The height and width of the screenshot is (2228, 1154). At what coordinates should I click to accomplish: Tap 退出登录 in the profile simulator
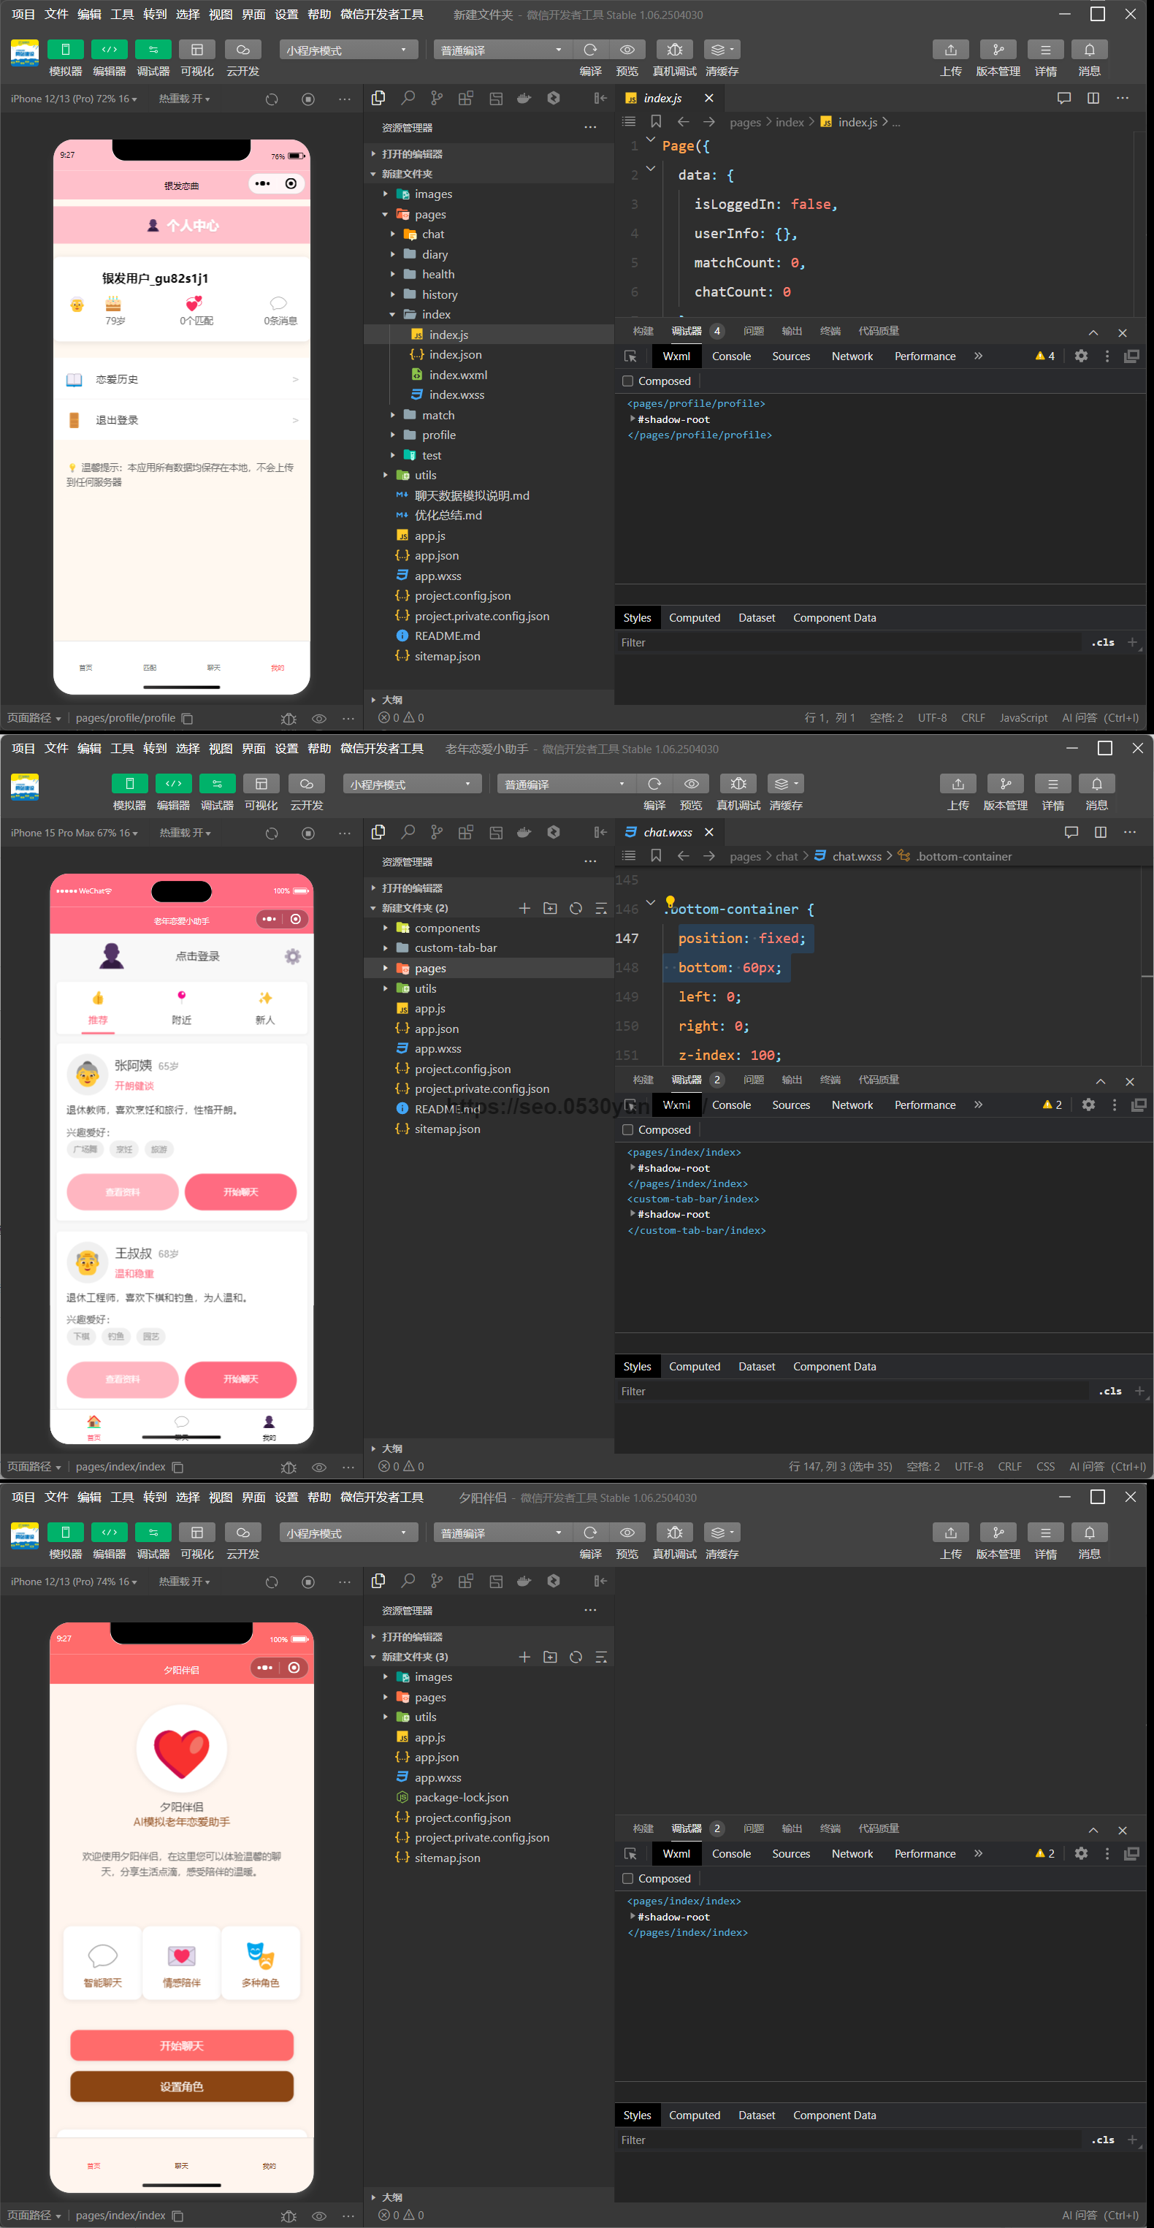coord(117,420)
